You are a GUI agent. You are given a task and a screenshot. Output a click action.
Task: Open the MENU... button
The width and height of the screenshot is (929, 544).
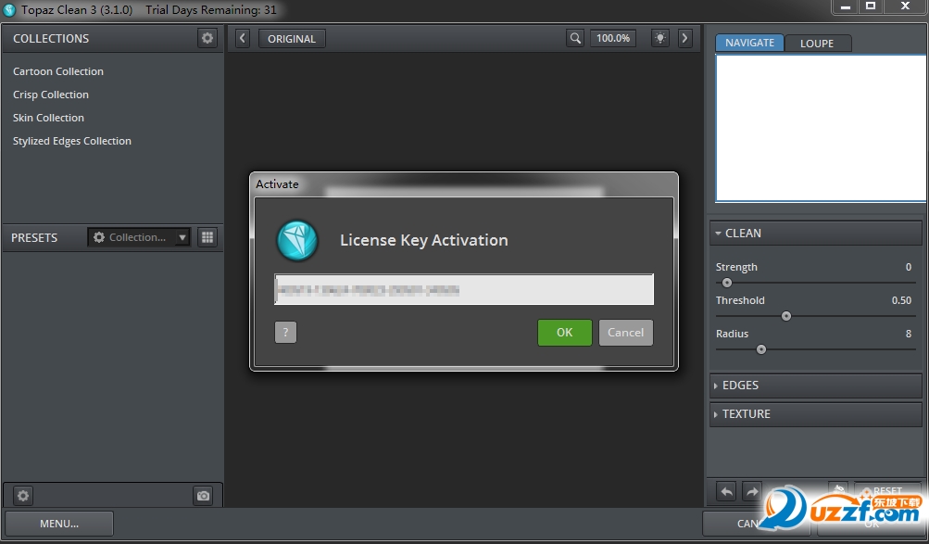(x=59, y=524)
